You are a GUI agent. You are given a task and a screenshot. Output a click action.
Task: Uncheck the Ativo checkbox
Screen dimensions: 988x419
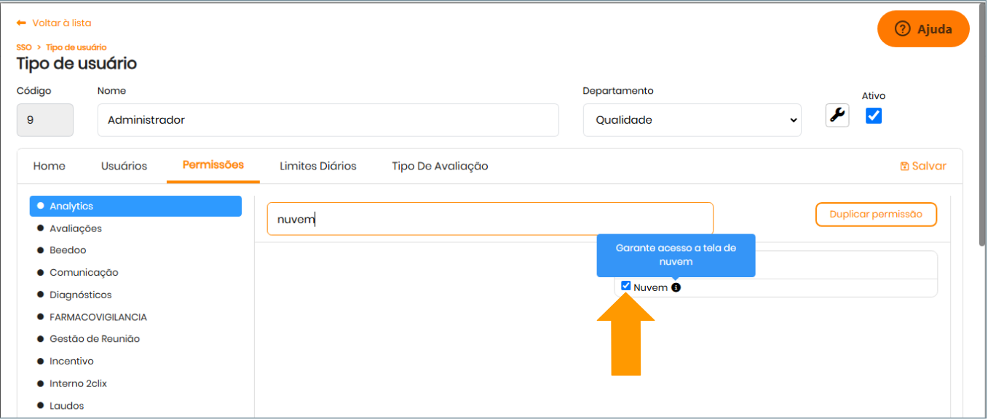874,116
